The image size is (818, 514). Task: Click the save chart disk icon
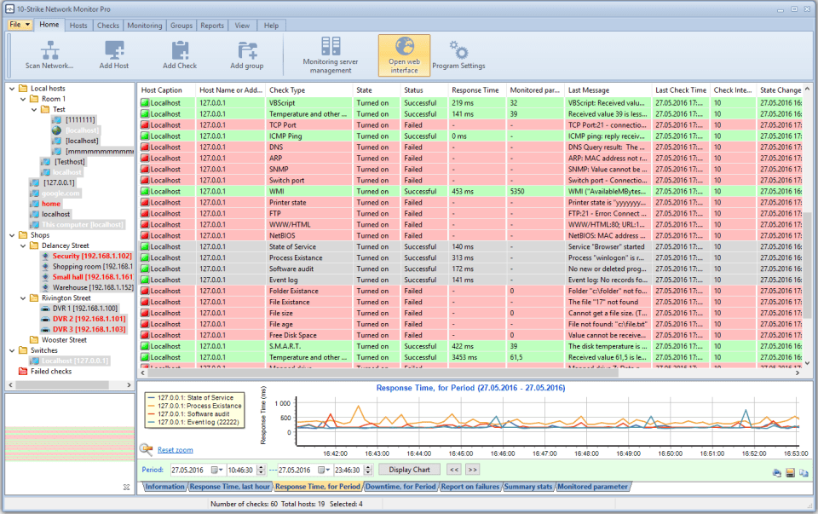pyautogui.click(x=791, y=473)
